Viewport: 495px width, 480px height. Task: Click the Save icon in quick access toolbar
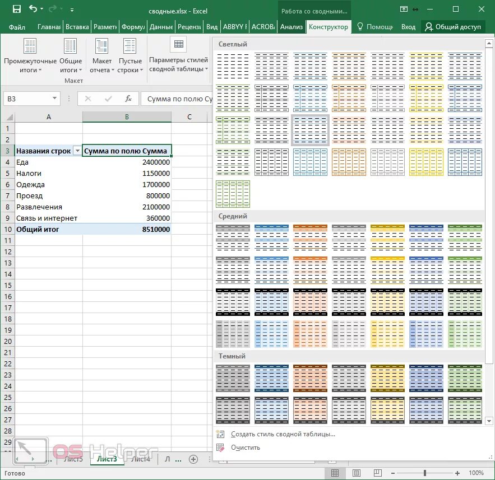pos(16,9)
